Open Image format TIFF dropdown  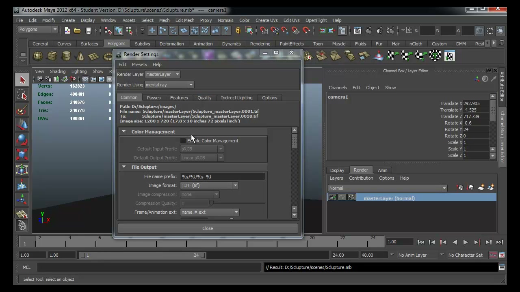click(x=209, y=185)
